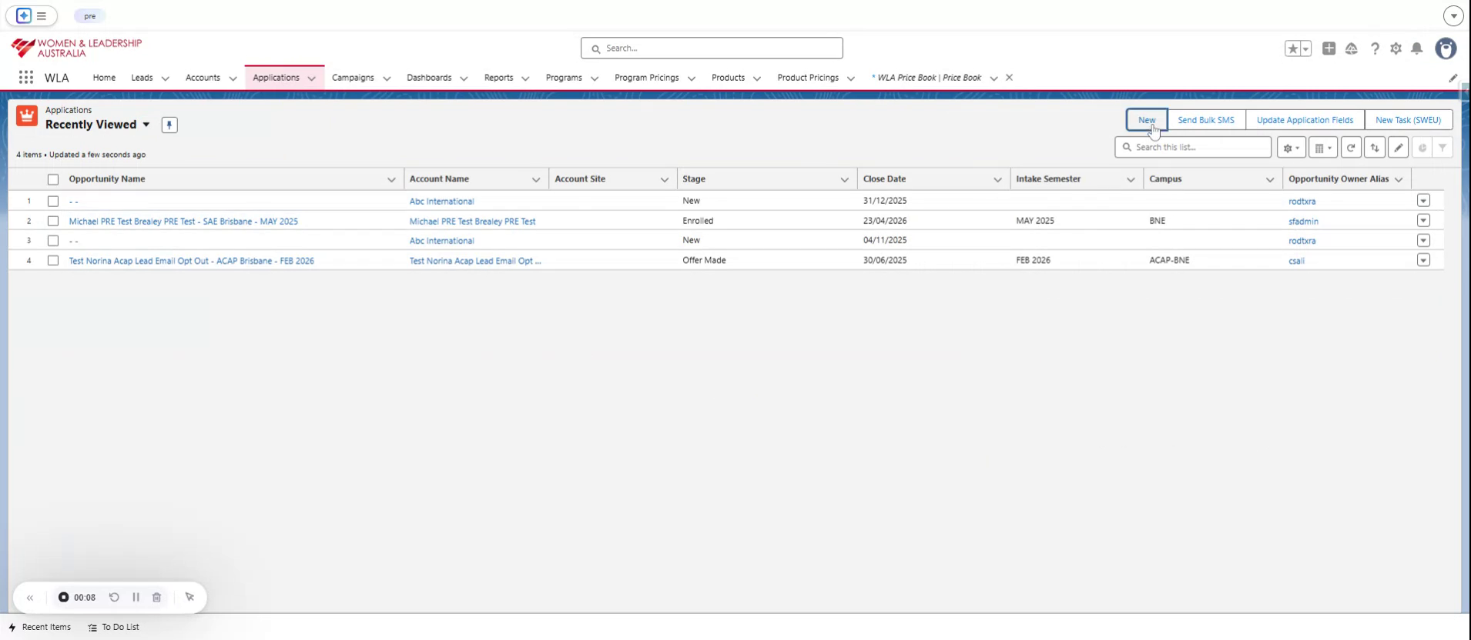Screen dimensions: 1471x640
Task: Open the Reports tab
Action: point(498,78)
